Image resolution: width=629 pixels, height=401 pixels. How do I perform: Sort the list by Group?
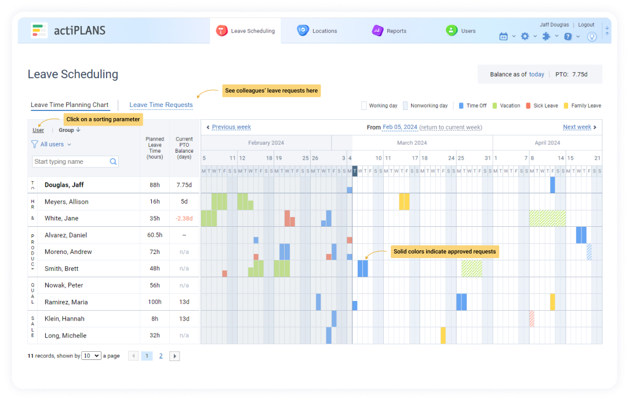(x=69, y=130)
